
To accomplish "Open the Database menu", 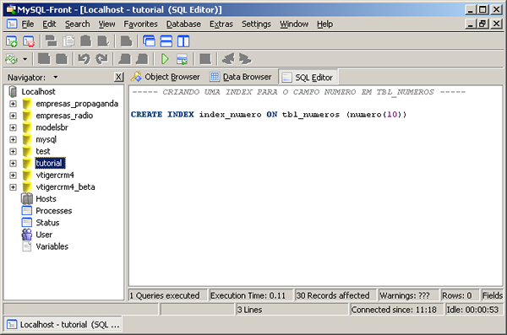I will (183, 24).
